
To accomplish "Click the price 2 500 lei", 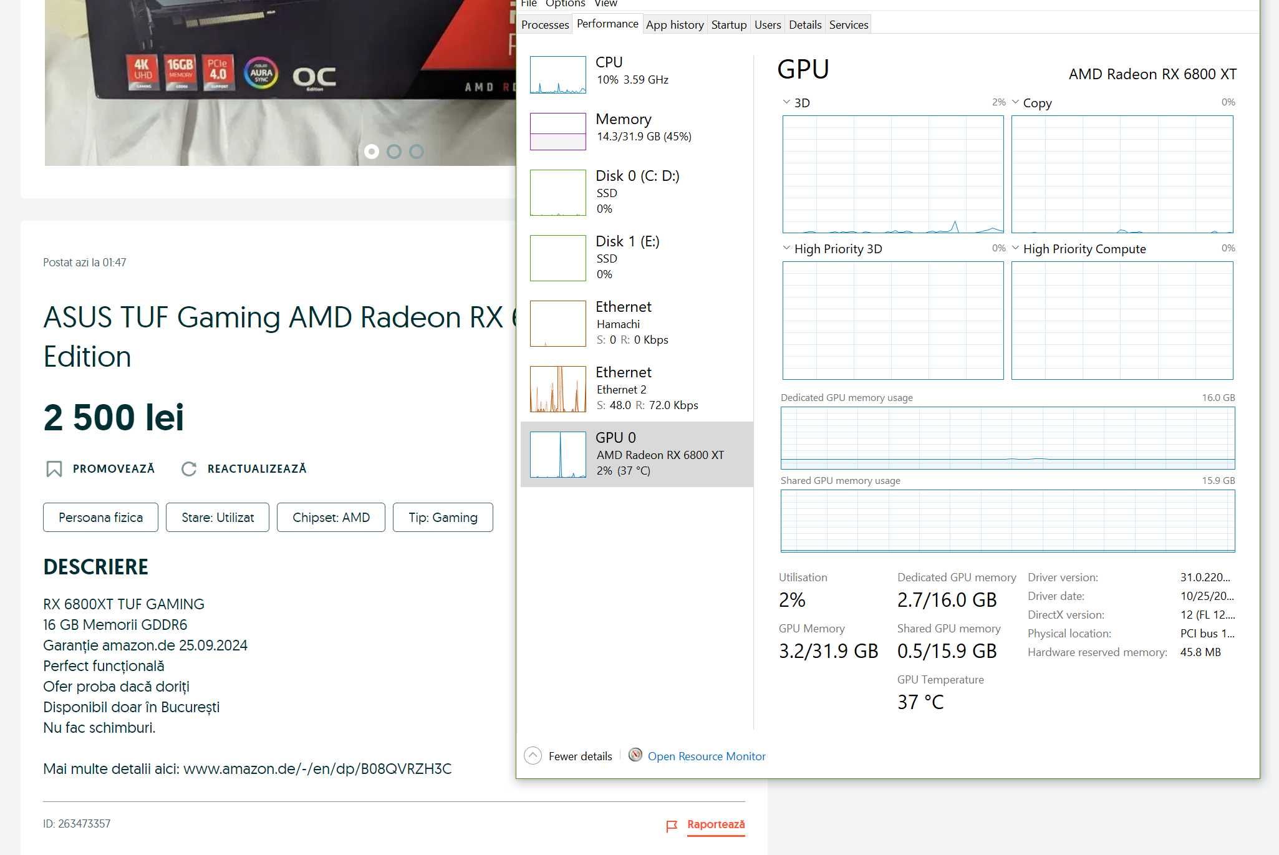I will [x=113, y=417].
